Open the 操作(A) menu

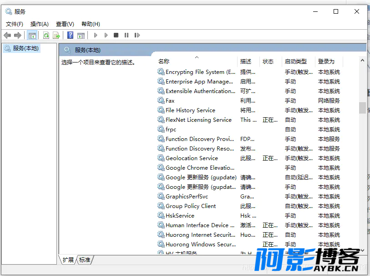click(40, 24)
